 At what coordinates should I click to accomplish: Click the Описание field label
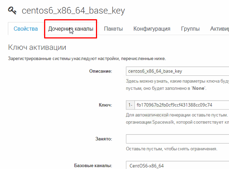click(100, 71)
